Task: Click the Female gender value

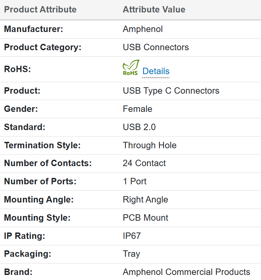Action: [138, 109]
